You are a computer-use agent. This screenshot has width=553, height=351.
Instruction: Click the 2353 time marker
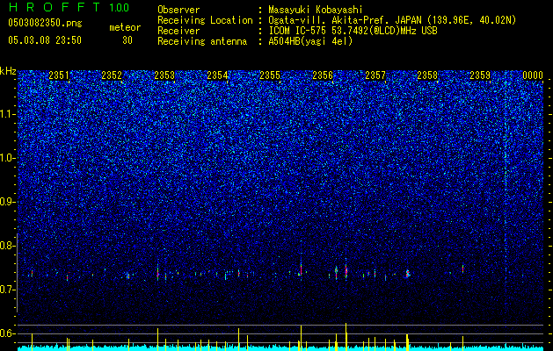(x=164, y=75)
